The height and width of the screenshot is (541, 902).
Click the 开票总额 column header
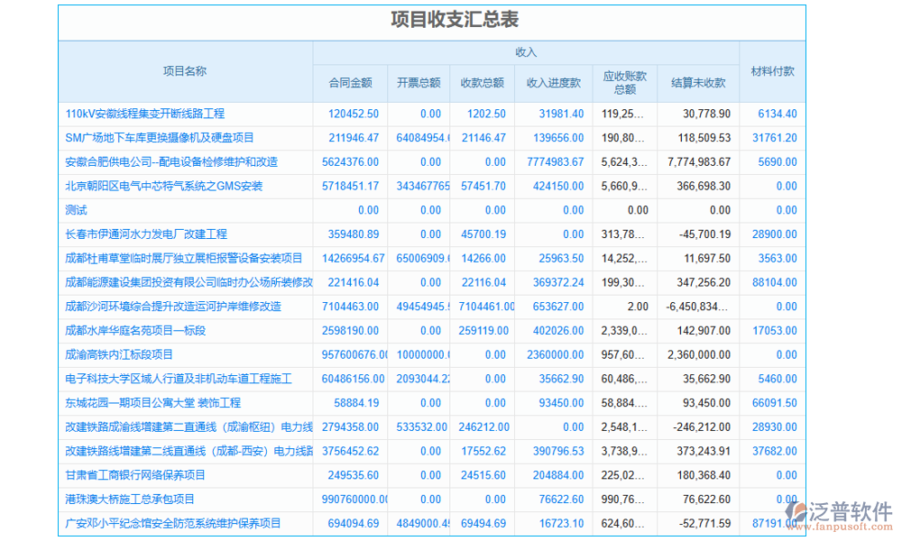(419, 82)
